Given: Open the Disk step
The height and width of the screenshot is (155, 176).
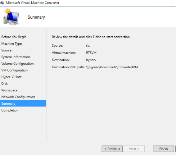Looking at the screenshot, I should pos(4,84).
